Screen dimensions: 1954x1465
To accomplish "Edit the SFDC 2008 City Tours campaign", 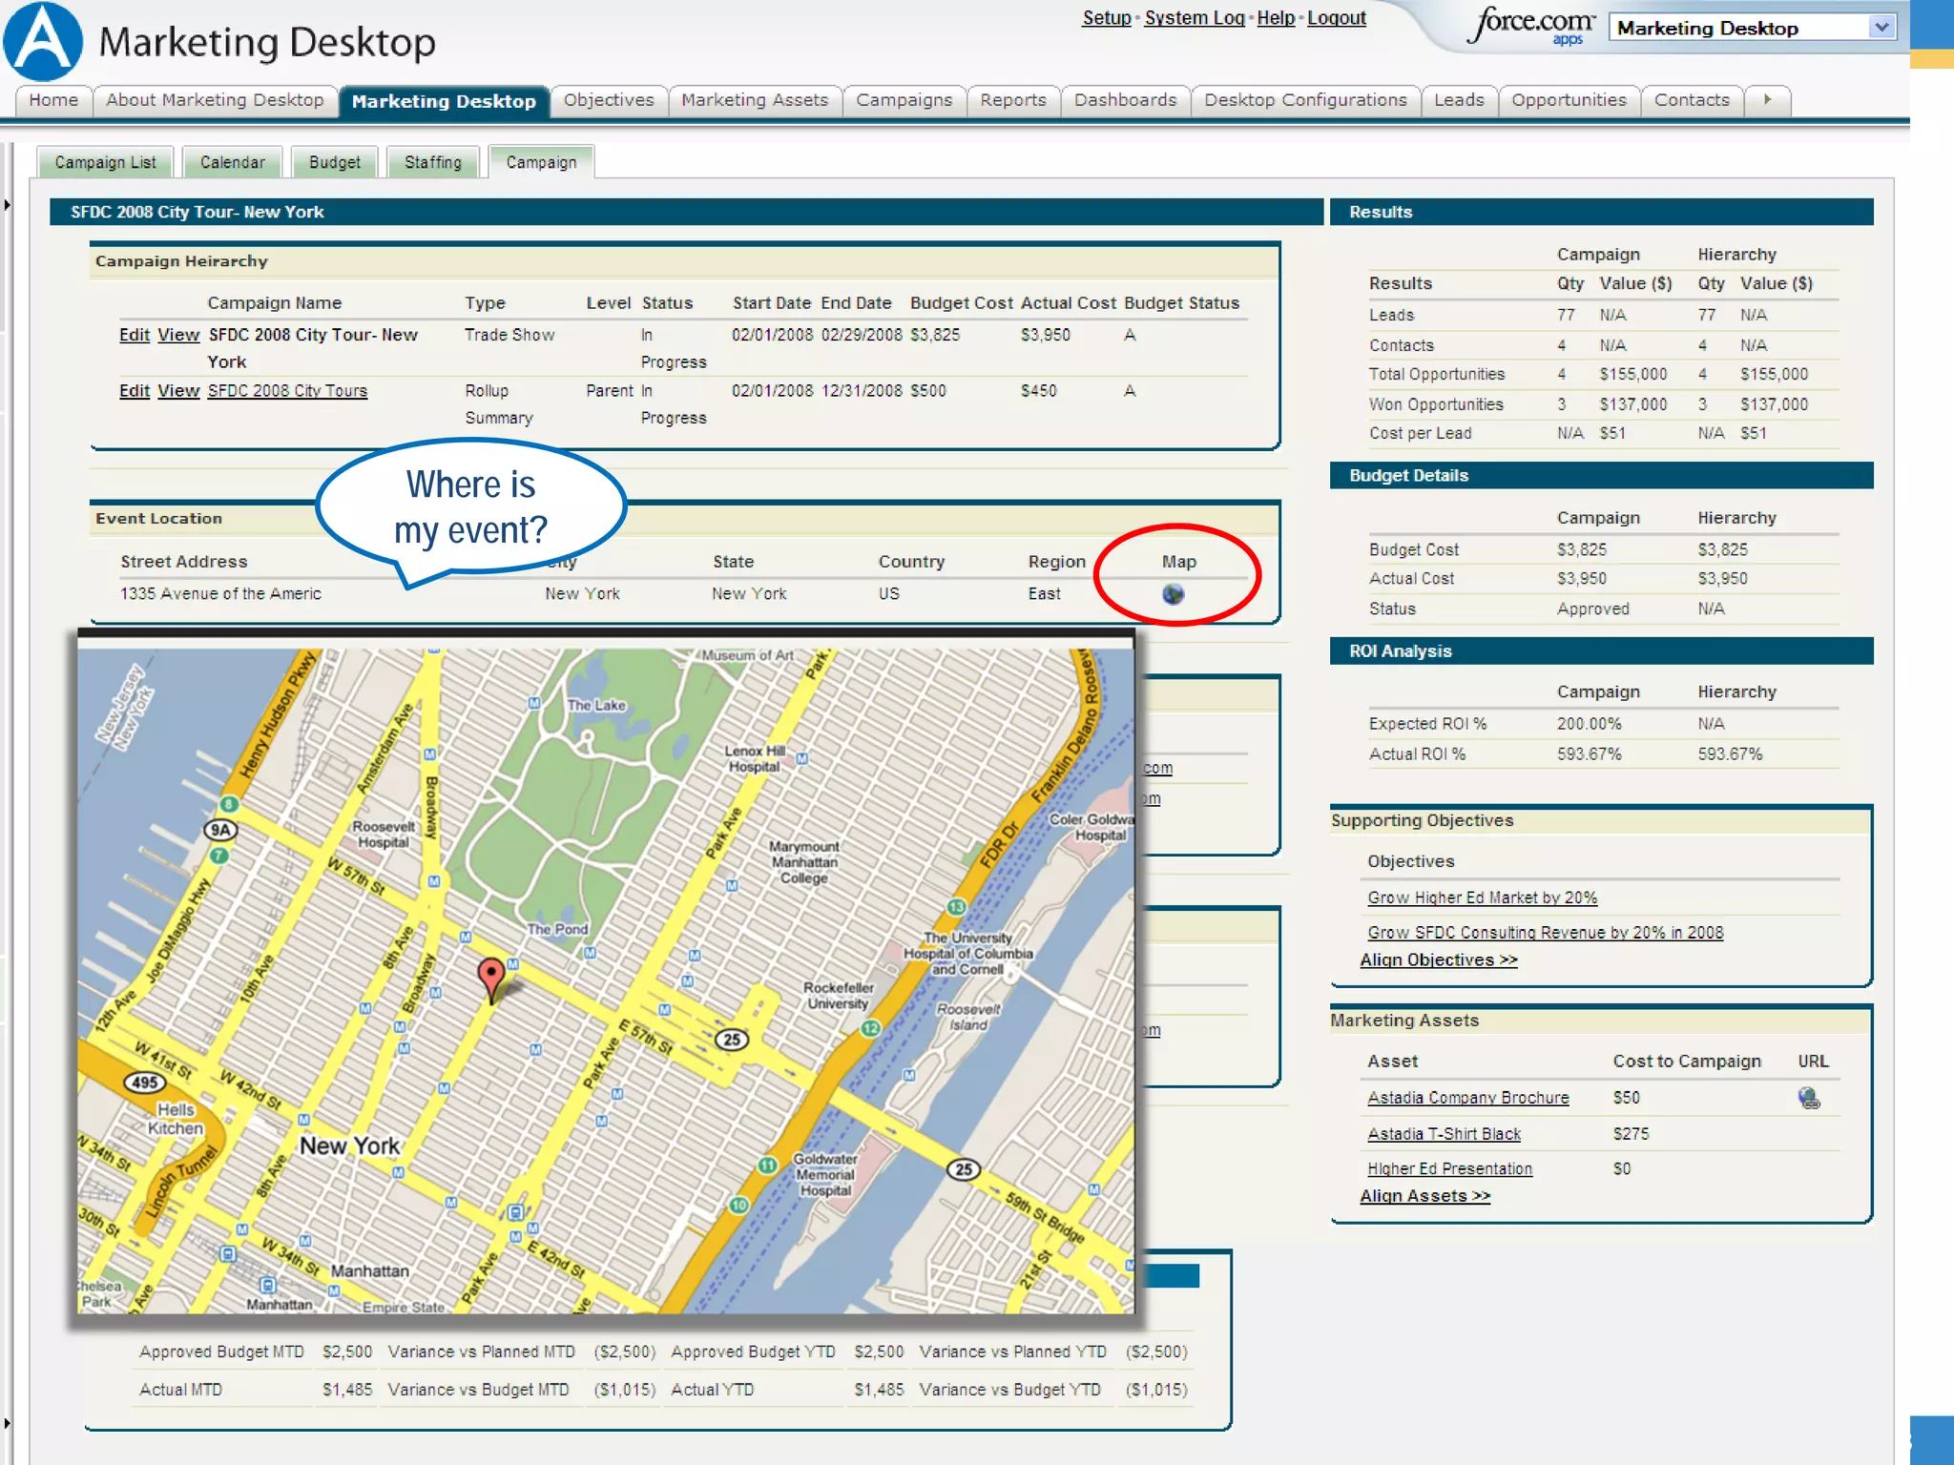I will (135, 391).
